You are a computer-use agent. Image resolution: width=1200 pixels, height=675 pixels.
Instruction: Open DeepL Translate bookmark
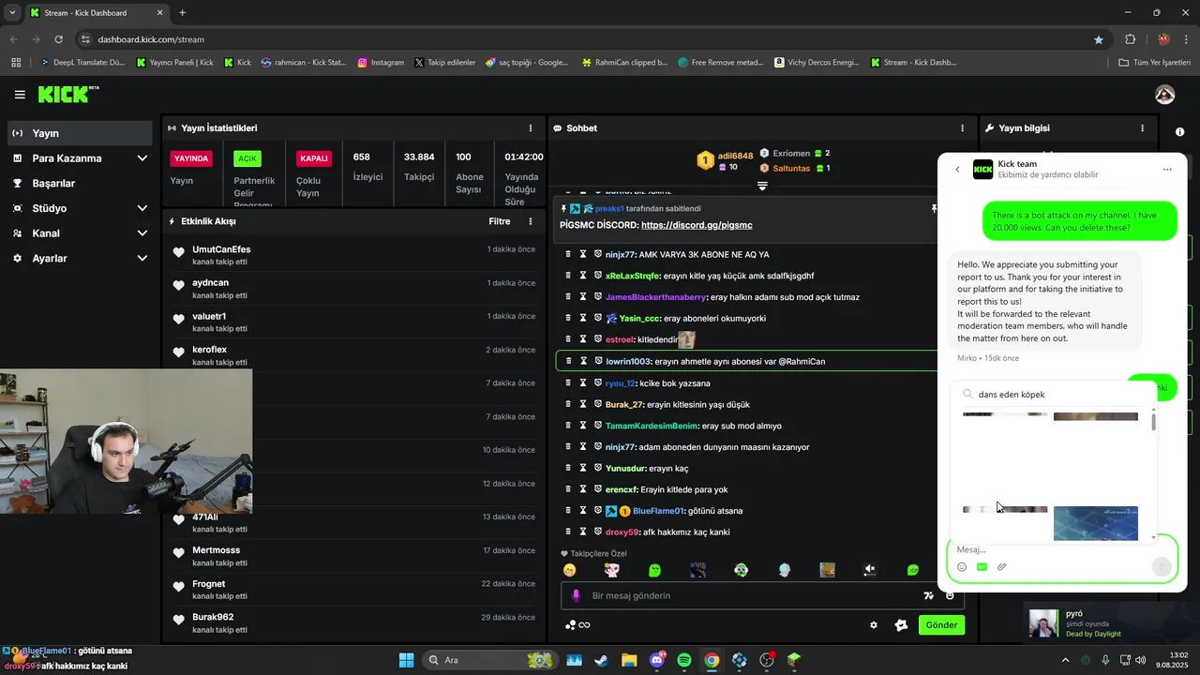coord(82,63)
